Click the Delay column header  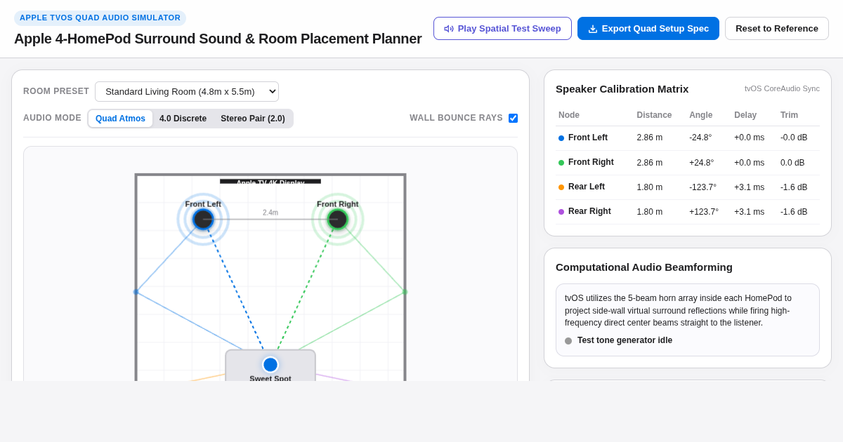745,115
